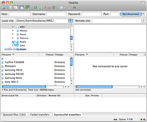Click into the Port input field

coord(115,14)
